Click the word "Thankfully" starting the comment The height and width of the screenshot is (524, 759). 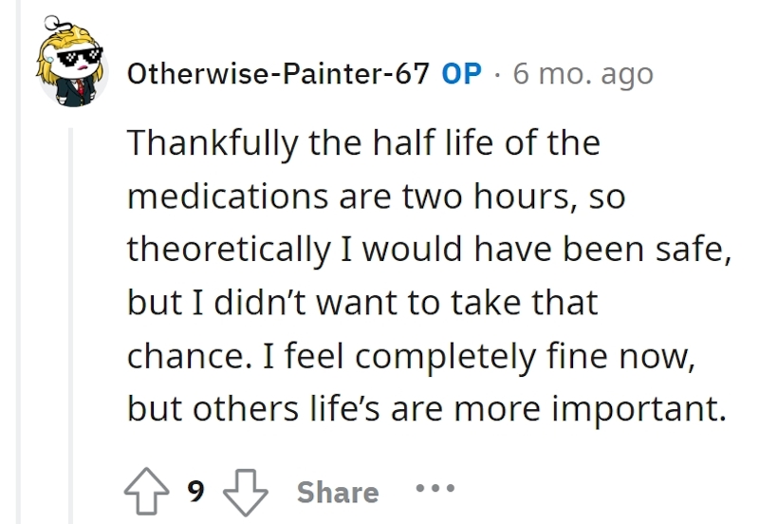point(213,144)
